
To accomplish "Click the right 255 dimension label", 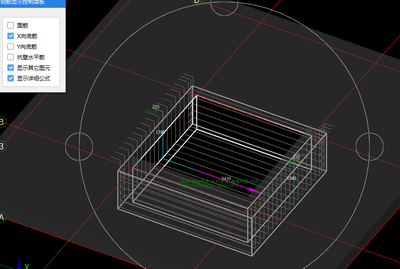I will [x=297, y=156].
